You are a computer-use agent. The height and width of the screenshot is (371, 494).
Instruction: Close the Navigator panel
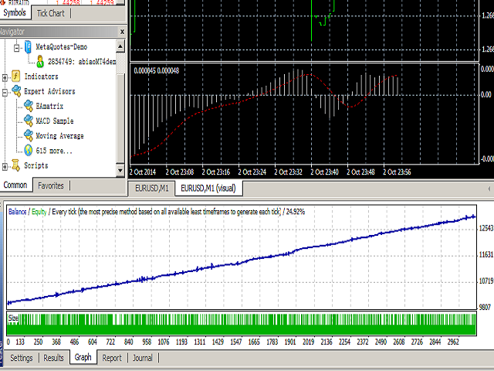(x=122, y=32)
